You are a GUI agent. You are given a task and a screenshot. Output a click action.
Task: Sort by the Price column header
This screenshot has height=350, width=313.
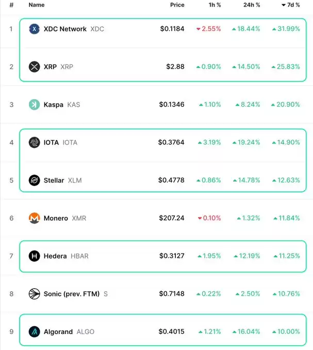[177, 5]
